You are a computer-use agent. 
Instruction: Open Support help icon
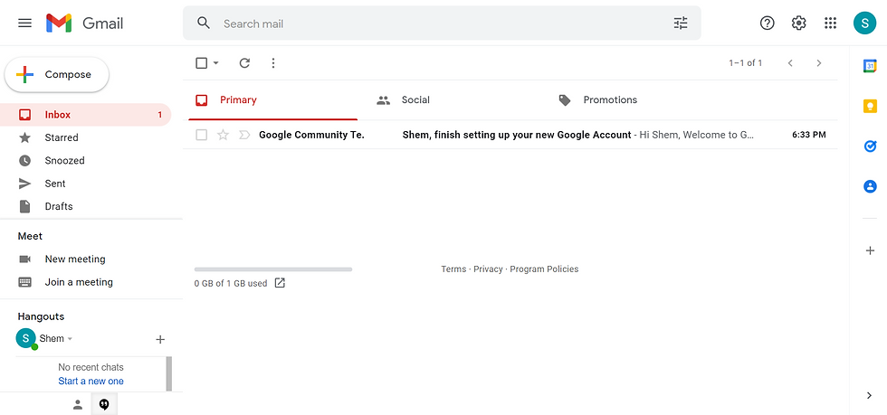(767, 24)
